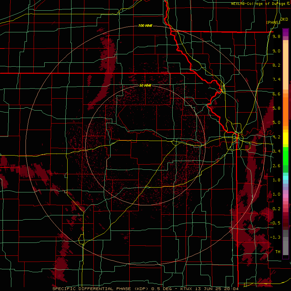Click the 9.8 value on color scale
The height and width of the screenshot is (291, 291).
coord(276,37)
